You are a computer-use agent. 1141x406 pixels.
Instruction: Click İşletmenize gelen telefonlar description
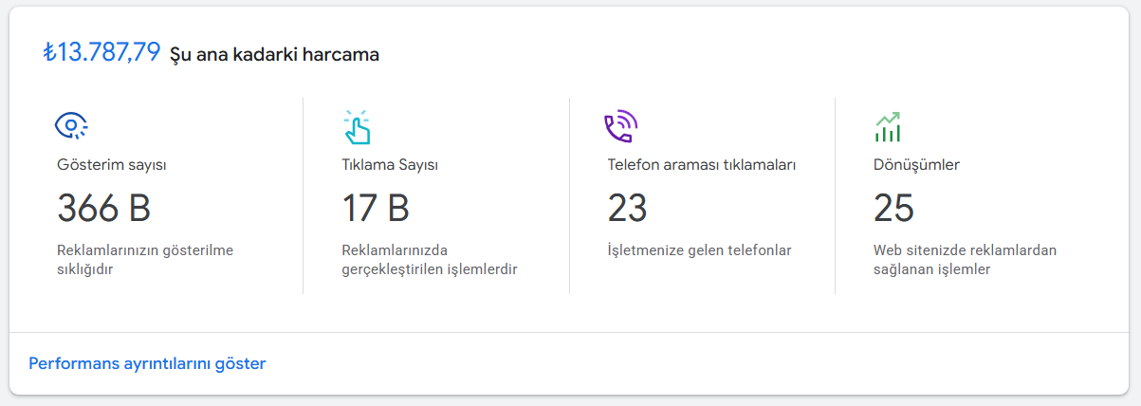point(699,250)
